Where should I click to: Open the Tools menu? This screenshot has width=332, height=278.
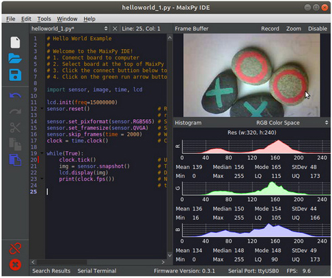(x=44, y=19)
